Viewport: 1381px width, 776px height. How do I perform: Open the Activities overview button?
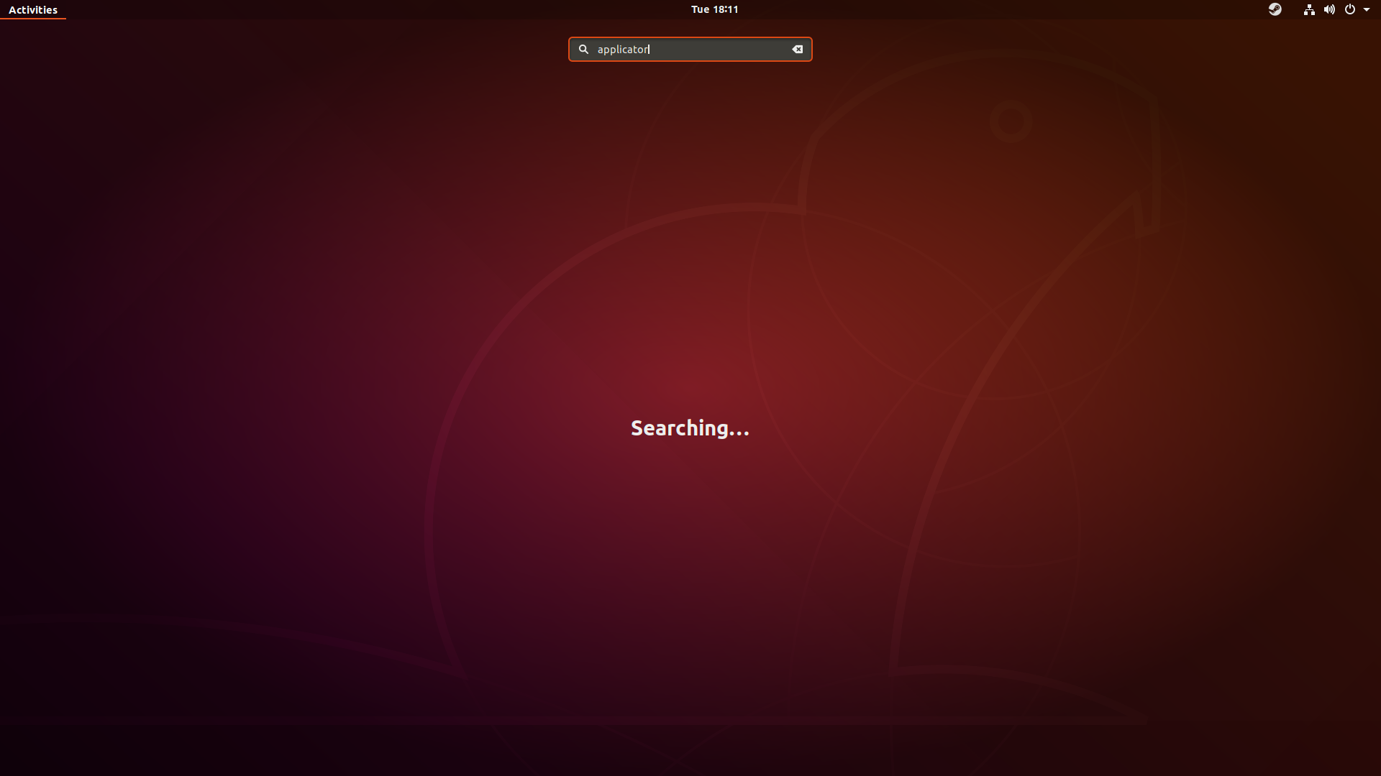pyautogui.click(x=33, y=9)
